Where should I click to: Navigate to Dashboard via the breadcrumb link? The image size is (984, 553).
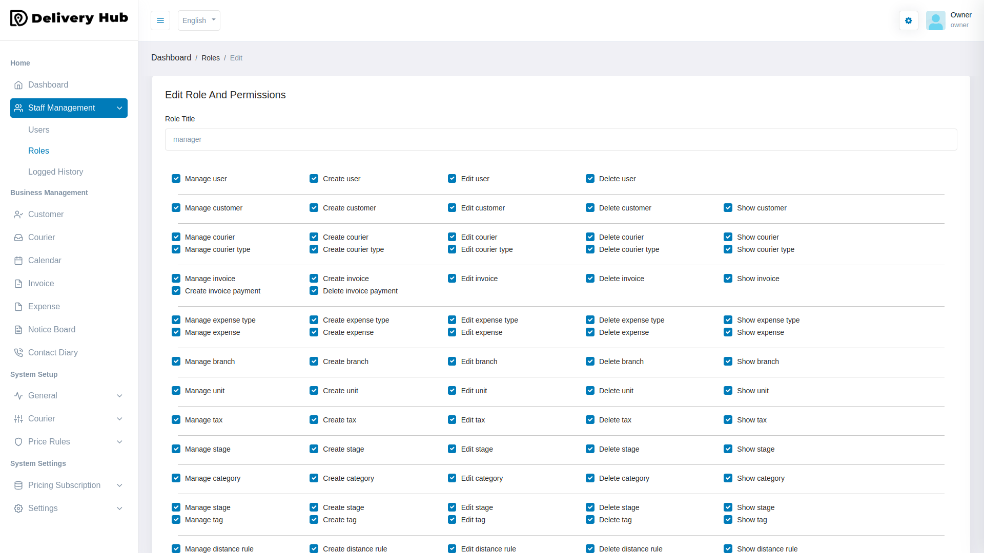point(171,57)
